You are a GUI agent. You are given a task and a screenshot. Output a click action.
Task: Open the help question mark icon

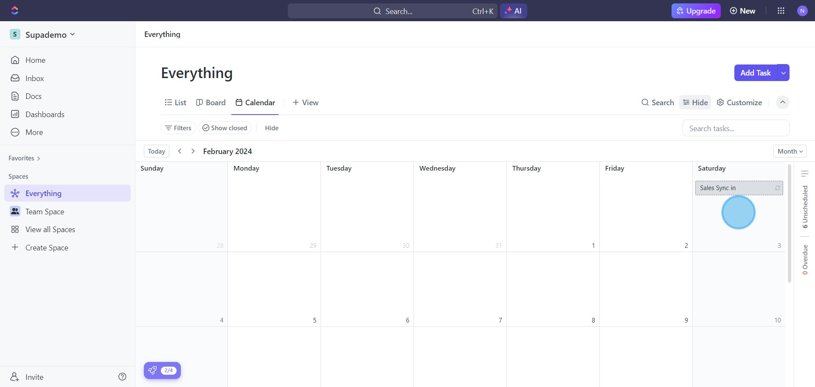122,377
